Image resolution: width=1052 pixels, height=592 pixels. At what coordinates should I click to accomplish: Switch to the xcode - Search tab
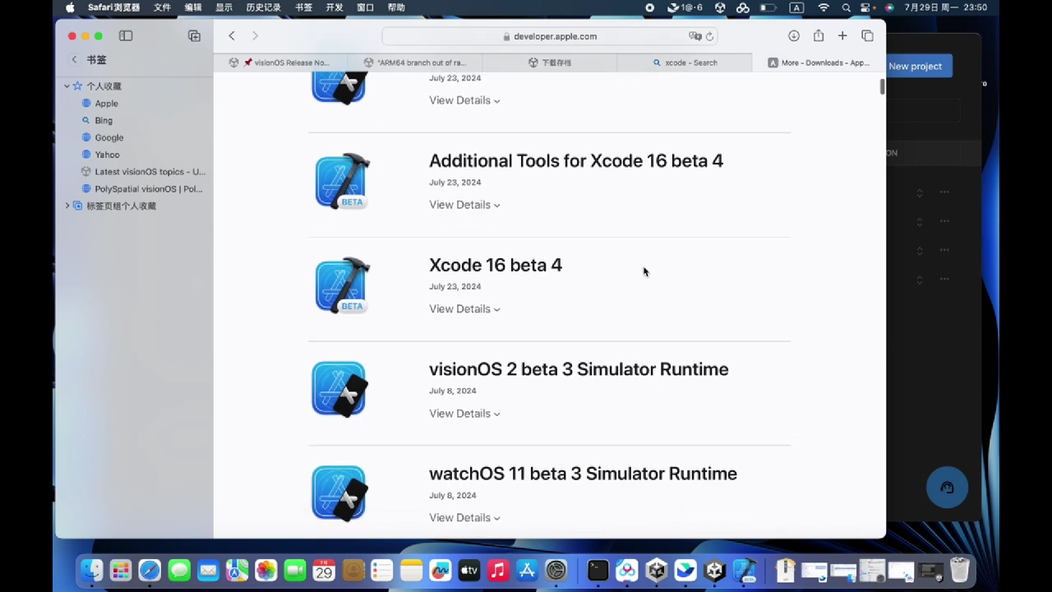click(x=685, y=62)
